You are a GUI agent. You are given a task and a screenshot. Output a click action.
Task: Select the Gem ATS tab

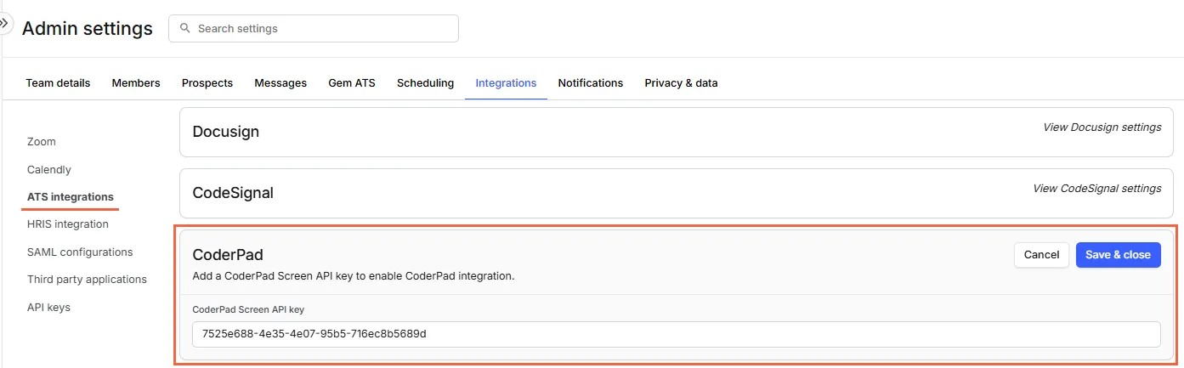click(x=352, y=83)
